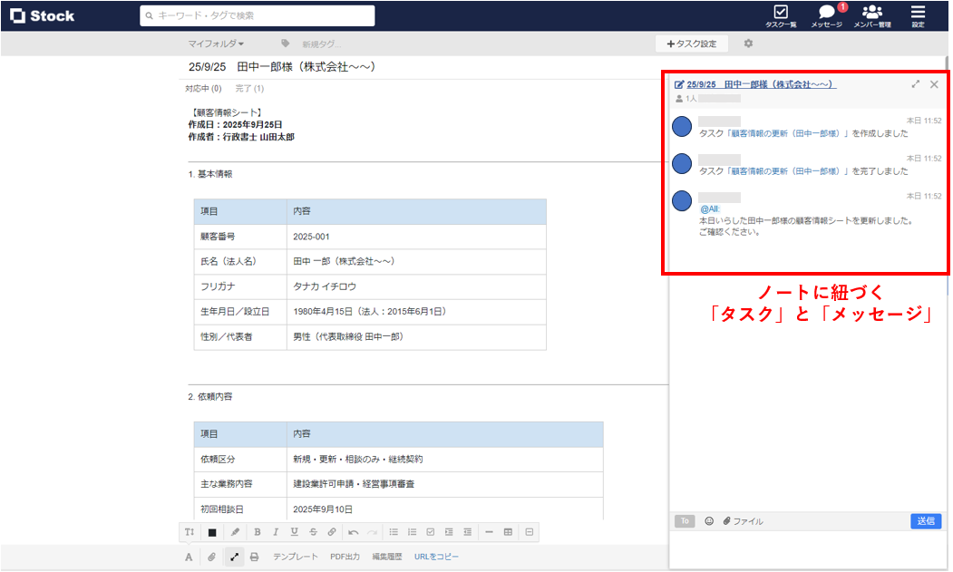Click the undo icon in the editor toolbar
The image size is (953, 572).
(354, 532)
